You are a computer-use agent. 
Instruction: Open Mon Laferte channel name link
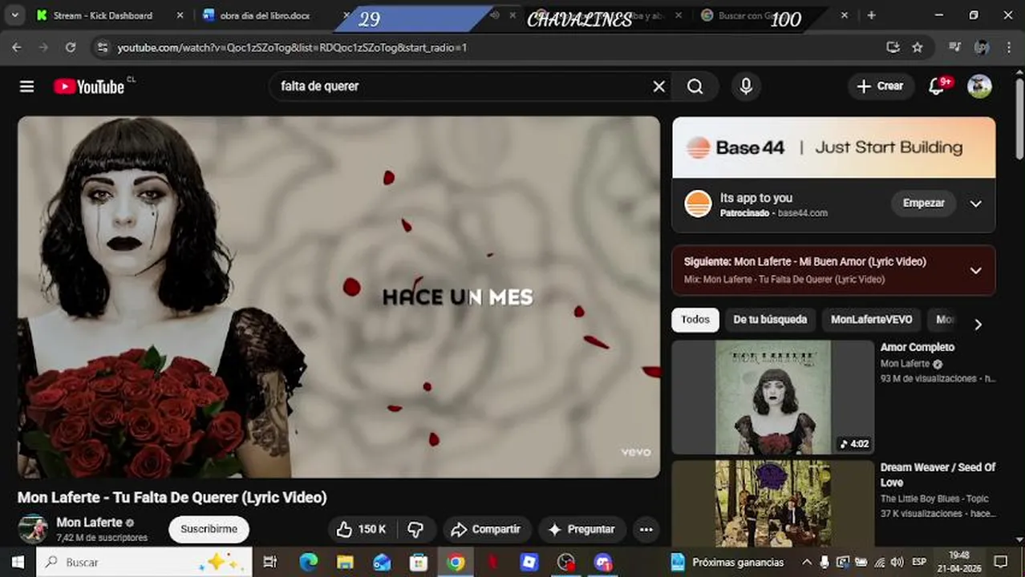tap(89, 523)
